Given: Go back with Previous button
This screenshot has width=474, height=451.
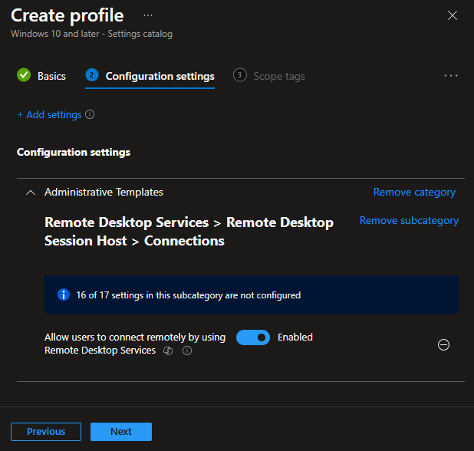Looking at the screenshot, I should [x=46, y=432].
